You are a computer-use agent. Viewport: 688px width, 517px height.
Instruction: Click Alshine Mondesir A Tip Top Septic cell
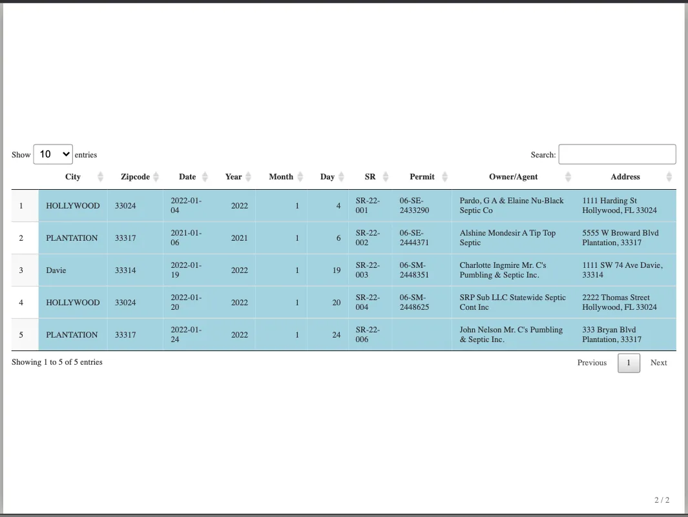[514, 238]
